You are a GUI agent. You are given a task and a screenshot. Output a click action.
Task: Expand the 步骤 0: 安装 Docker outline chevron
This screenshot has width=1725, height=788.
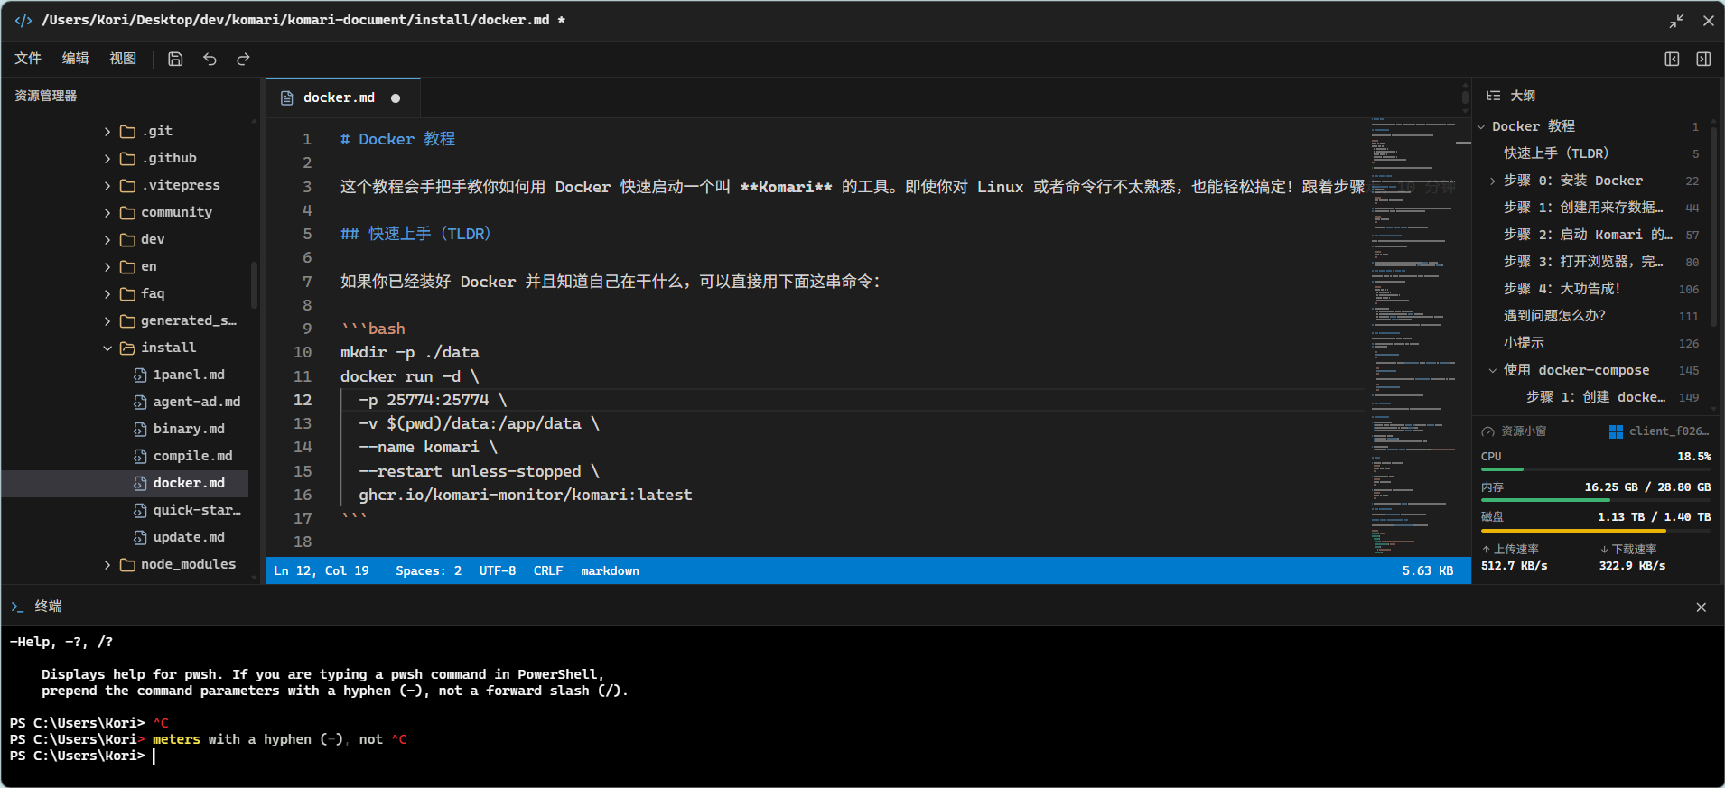(x=1493, y=181)
